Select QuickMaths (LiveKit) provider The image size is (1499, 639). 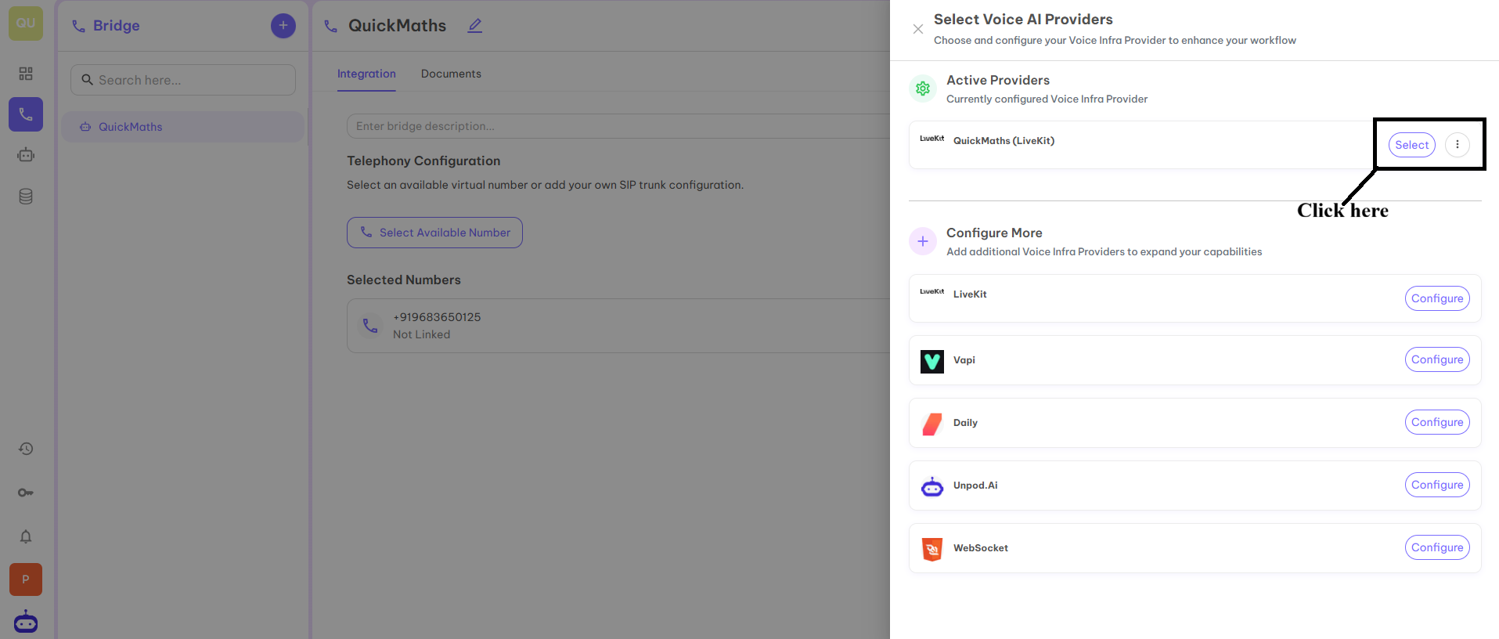point(1411,145)
